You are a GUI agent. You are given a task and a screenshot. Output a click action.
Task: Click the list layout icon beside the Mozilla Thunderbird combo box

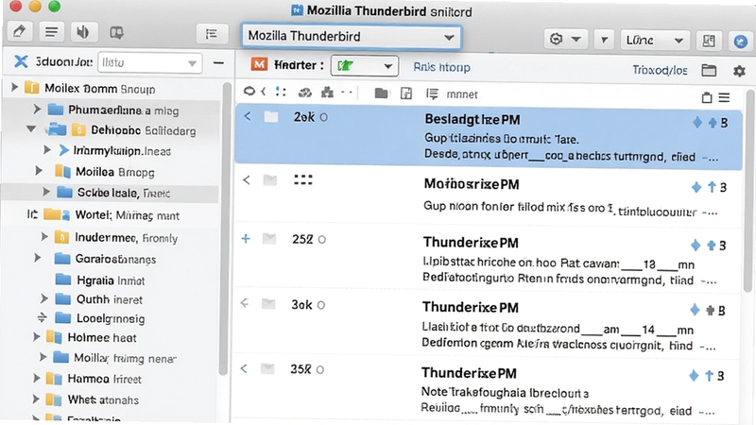tap(211, 34)
